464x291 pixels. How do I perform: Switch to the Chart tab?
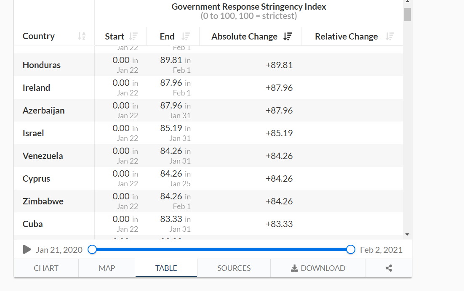tap(46, 268)
